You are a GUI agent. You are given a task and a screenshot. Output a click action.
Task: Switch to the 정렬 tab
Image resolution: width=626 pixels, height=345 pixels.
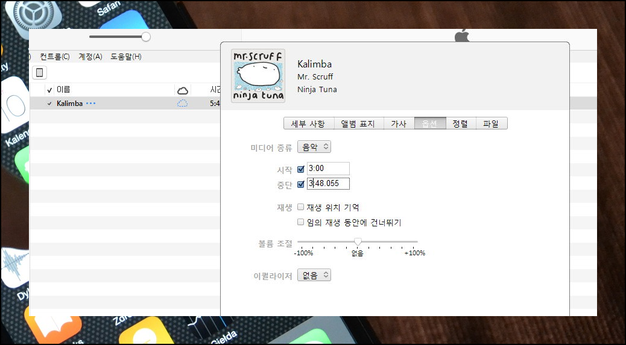pos(461,123)
